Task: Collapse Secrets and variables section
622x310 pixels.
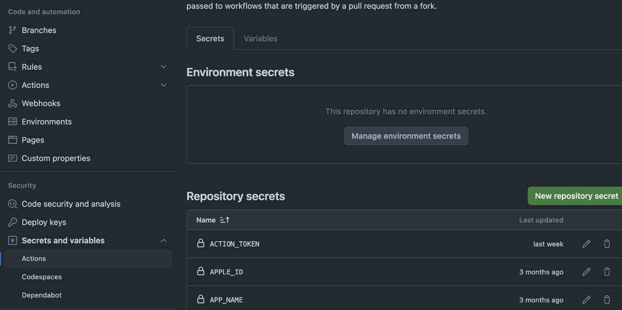Action: click(163, 240)
